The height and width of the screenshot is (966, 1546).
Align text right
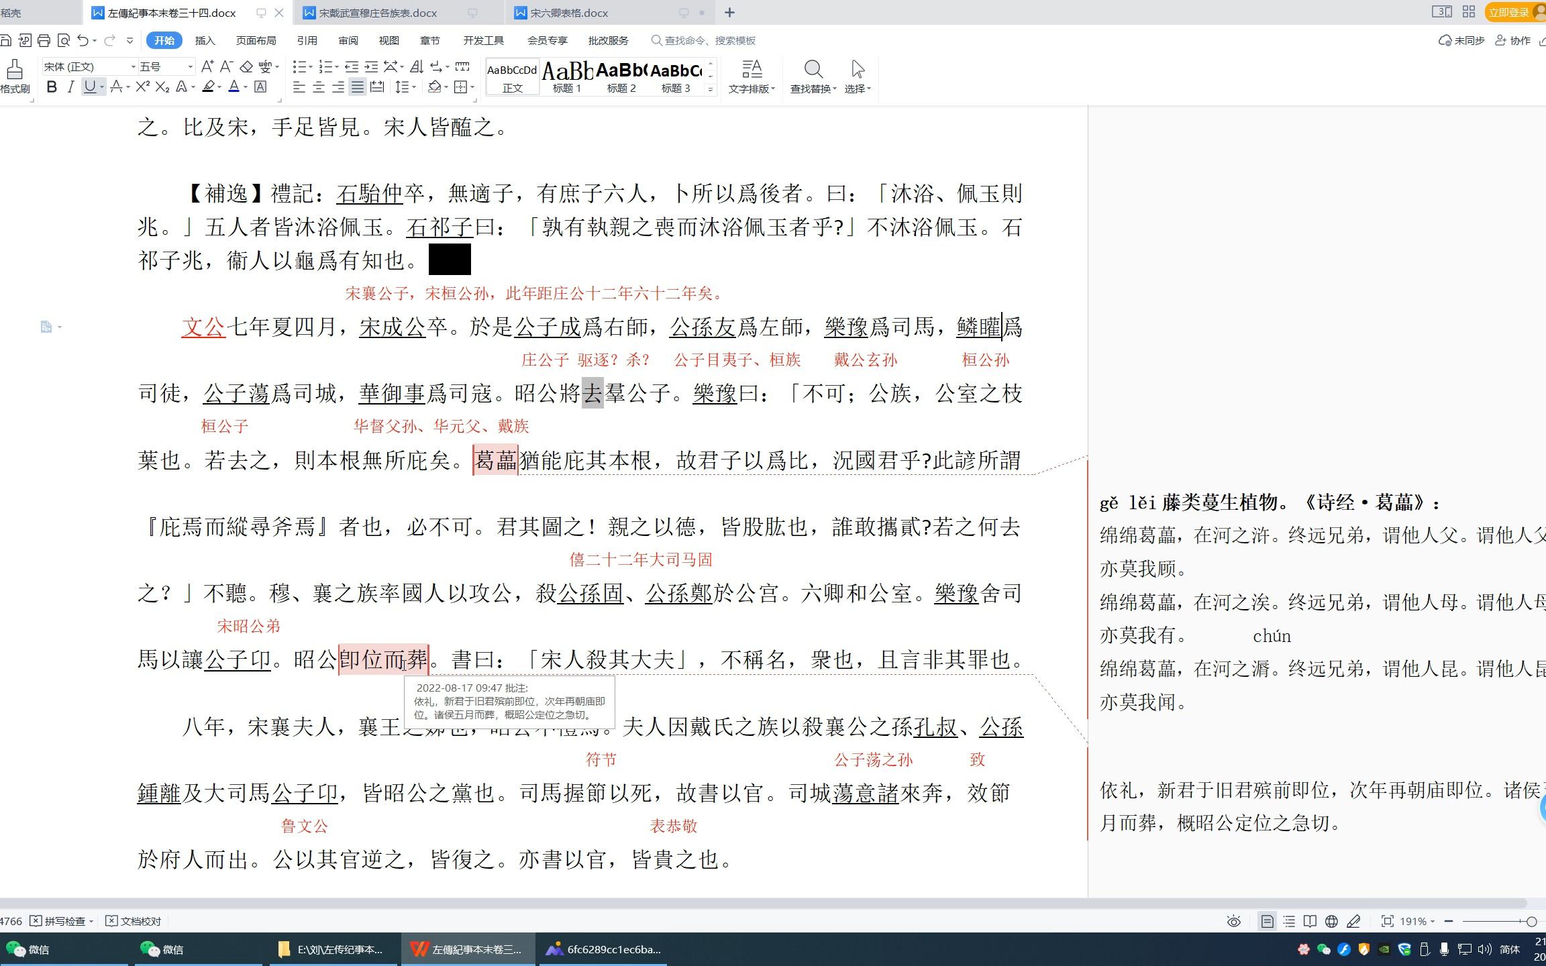click(x=338, y=87)
